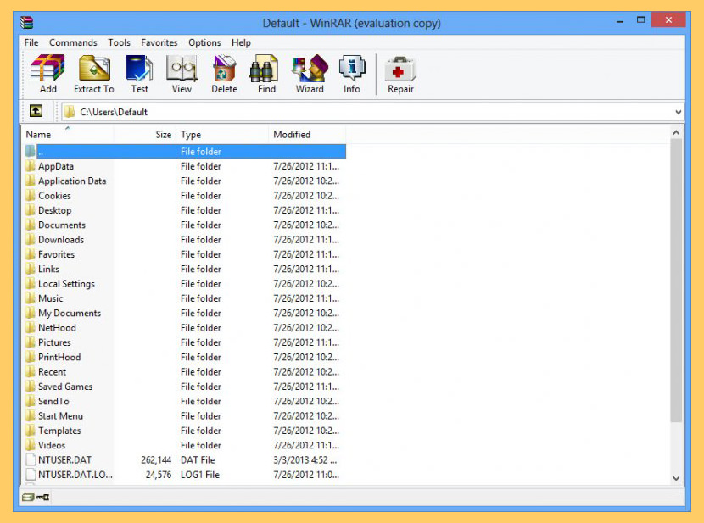
Task: Open the Find binoculars tool
Action: (x=264, y=68)
